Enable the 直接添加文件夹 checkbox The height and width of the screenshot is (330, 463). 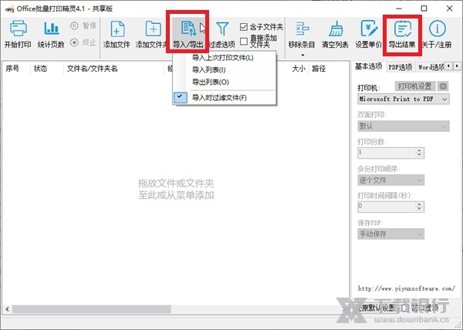[x=244, y=42]
